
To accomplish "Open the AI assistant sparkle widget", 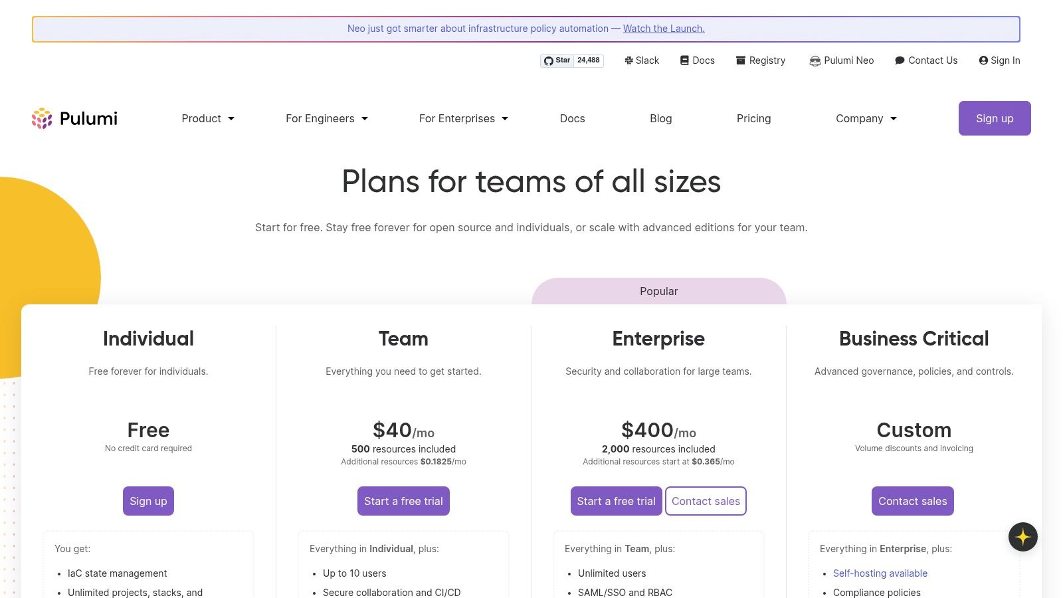I will (1023, 537).
